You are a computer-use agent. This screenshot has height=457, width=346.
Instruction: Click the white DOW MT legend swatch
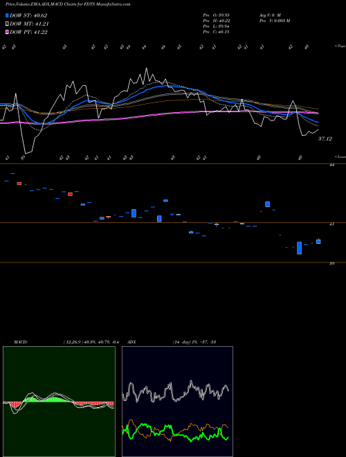(7, 24)
